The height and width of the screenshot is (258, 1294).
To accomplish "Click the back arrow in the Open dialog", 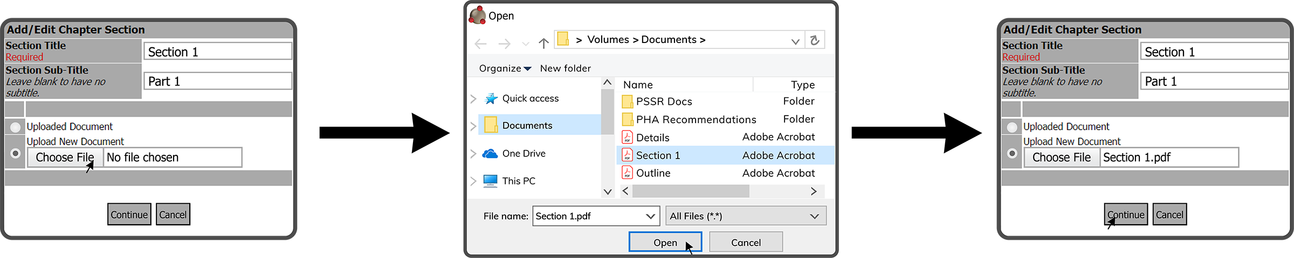I will 480,44.
